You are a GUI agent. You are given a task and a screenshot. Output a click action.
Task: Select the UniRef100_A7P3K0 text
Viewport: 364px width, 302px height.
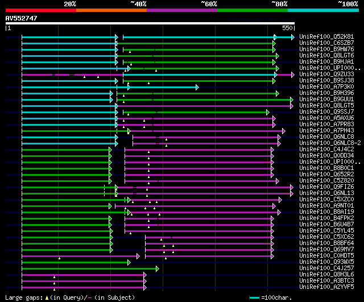click(x=326, y=87)
